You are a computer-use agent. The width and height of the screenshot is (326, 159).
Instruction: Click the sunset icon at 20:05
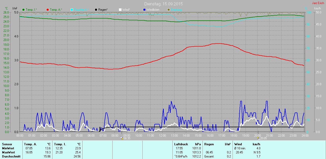point(259,138)
